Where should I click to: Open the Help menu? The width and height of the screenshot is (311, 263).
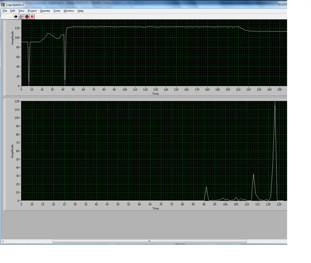pos(80,11)
